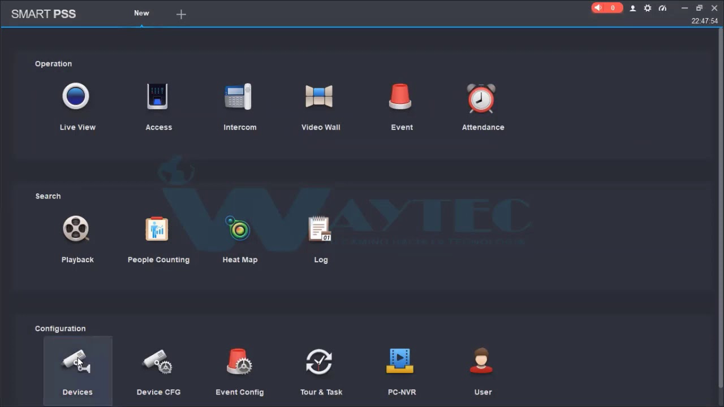Click the Search section heading
The height and width of the screenshot is (407, 724).
pyautogui.click(x=48, y=196)
